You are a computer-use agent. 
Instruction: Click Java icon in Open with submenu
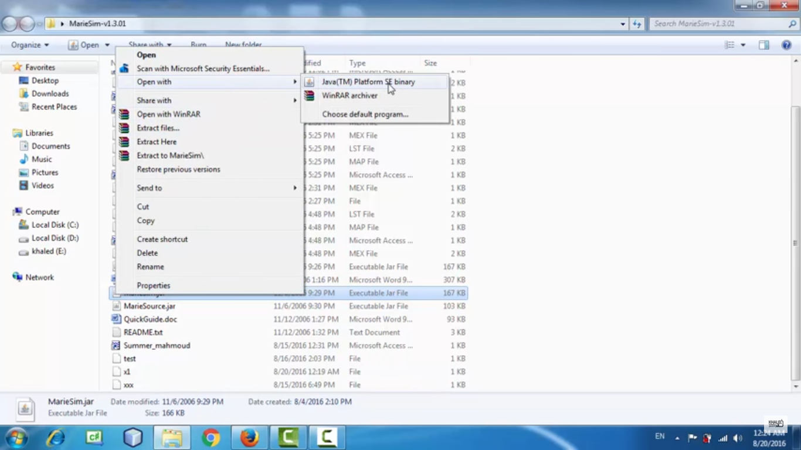[x=309, y=82]
